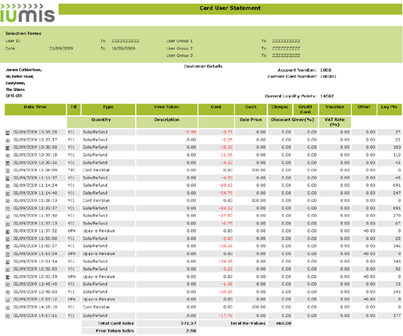Click the Voucher column header
Viewport: 403px width, 336px height.
[x=335, y=109]
